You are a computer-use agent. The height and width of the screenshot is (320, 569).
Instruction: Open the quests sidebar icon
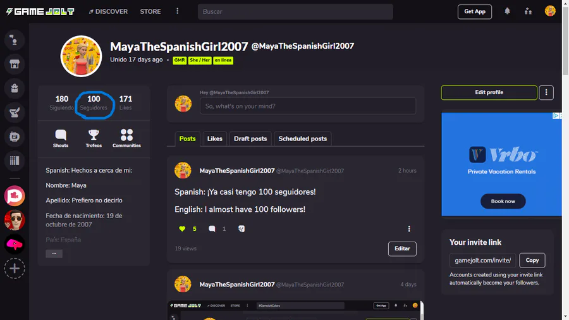tap(15, 113)
